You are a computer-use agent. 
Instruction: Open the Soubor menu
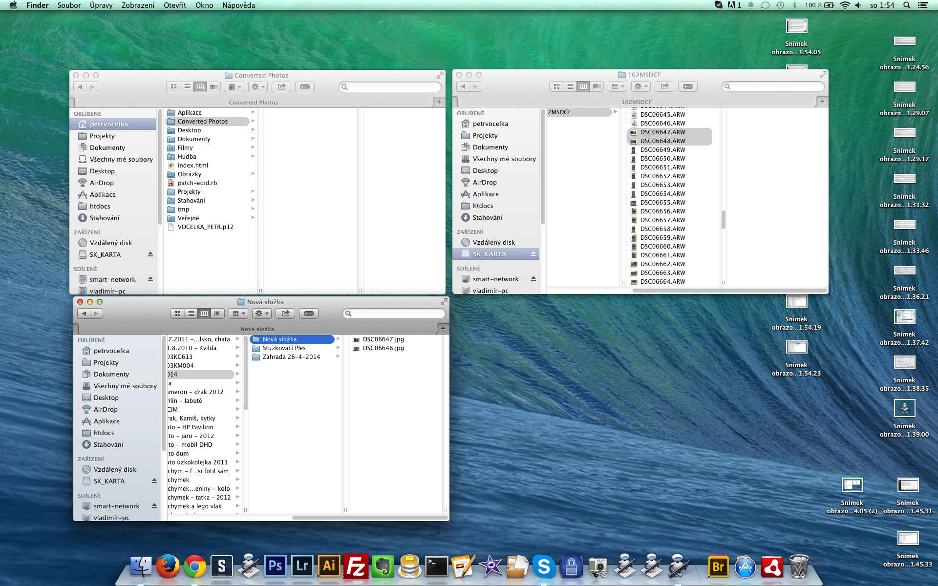pyautogui.click(x=69, y=5)
